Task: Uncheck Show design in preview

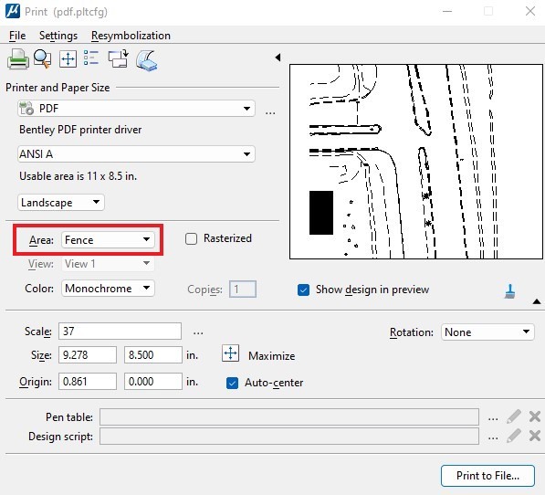Action: click(303, 290)
